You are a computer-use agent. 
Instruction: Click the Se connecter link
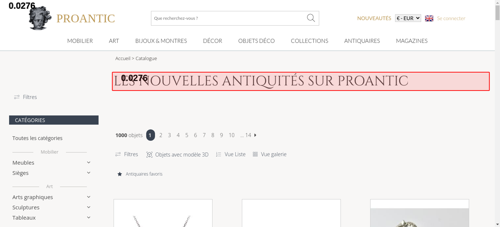(x=451, y=18)
